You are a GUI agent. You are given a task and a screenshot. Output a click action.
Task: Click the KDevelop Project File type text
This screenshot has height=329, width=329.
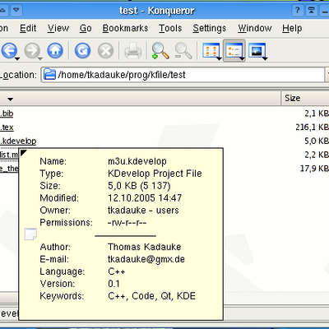pyautogui.click(x=155, y=174)
